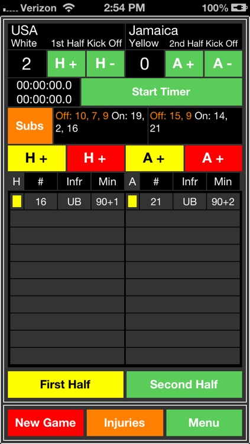The width and height of the screenshot is (250, 444).
Task: Add home red card with red H+
Action: pyautogui.click(x=96, y=158)
